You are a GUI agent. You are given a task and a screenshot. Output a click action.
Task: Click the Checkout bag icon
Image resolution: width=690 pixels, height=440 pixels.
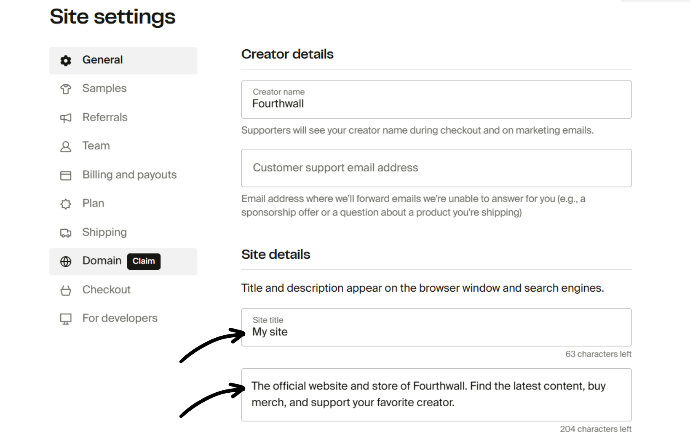pyautogui.click(x=66, y=290)
